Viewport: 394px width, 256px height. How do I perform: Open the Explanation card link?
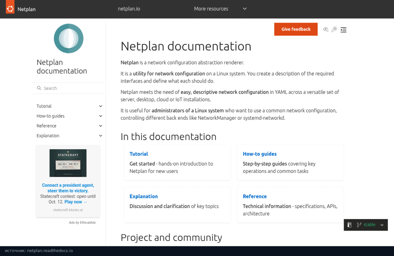tap(144, 196)
